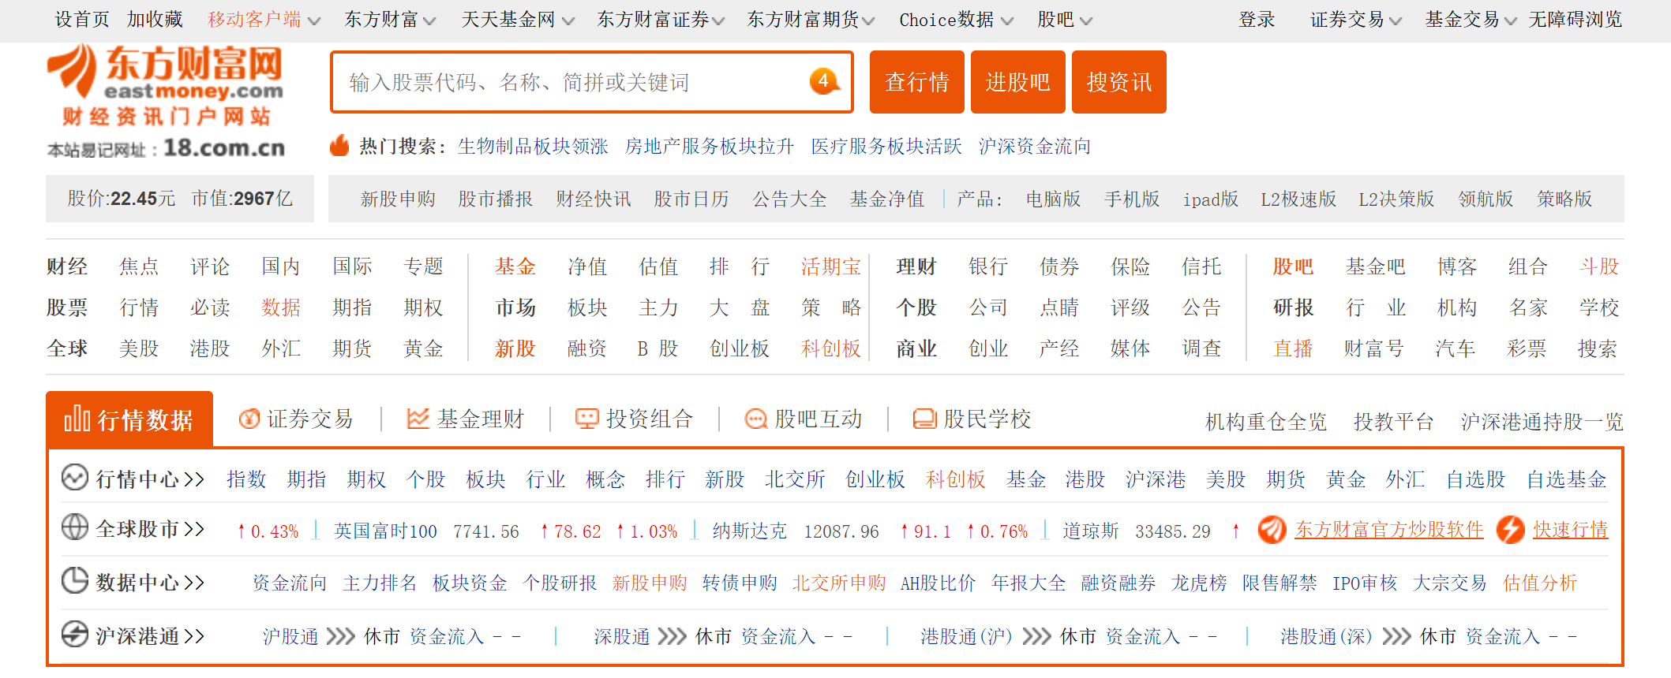Click the red lightning icon beside 快速行情
Viewport: 1671px width, 678px height.
1510,529
